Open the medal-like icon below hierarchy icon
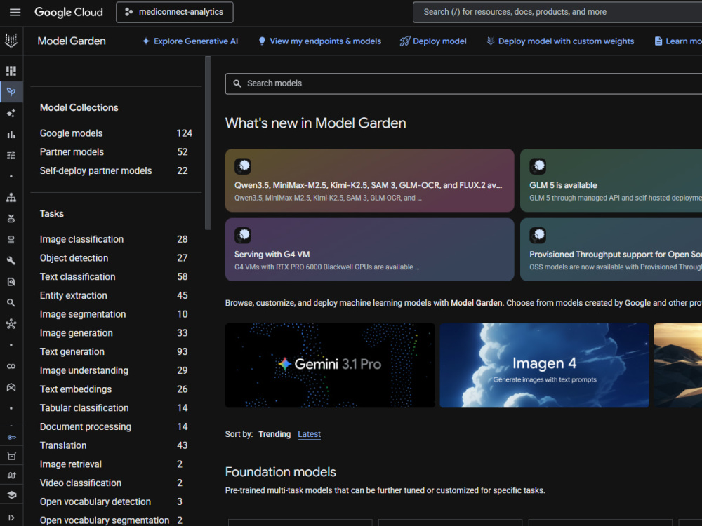The width and height of the screenshot is (702, 526). pyautogui.click(x=11, y=218)
